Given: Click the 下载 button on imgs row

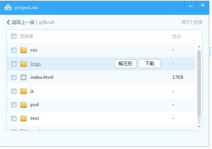Looking at the screenshot, I should tap(150, 64).
